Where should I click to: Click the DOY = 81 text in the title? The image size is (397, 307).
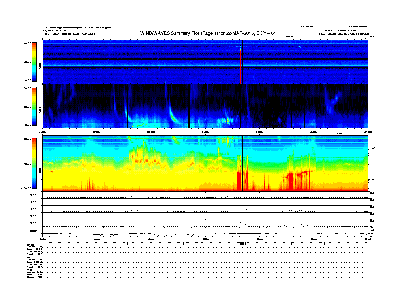[x=266, y=33]
